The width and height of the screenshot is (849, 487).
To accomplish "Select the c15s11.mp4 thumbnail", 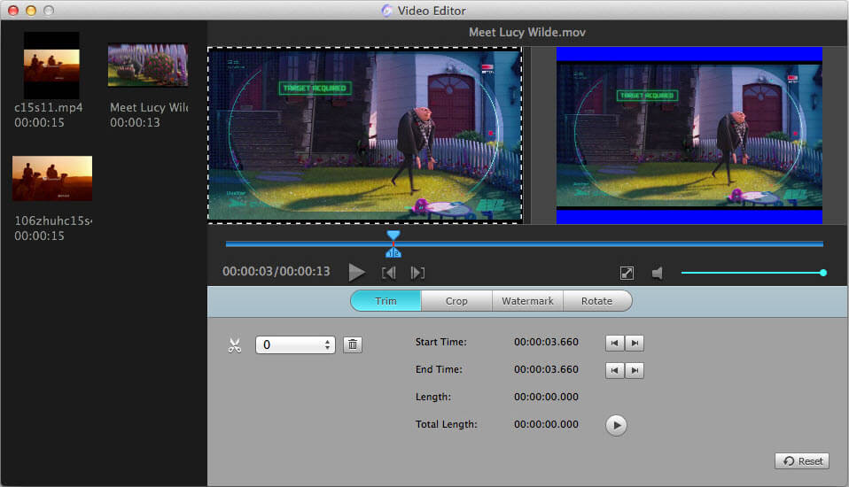I will (51, 65).
